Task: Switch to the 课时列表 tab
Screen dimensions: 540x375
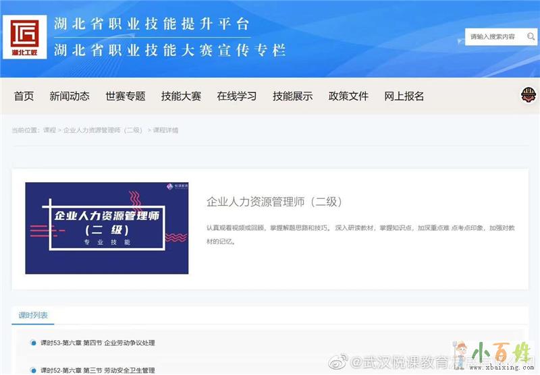Action: (x=33, y=315)
